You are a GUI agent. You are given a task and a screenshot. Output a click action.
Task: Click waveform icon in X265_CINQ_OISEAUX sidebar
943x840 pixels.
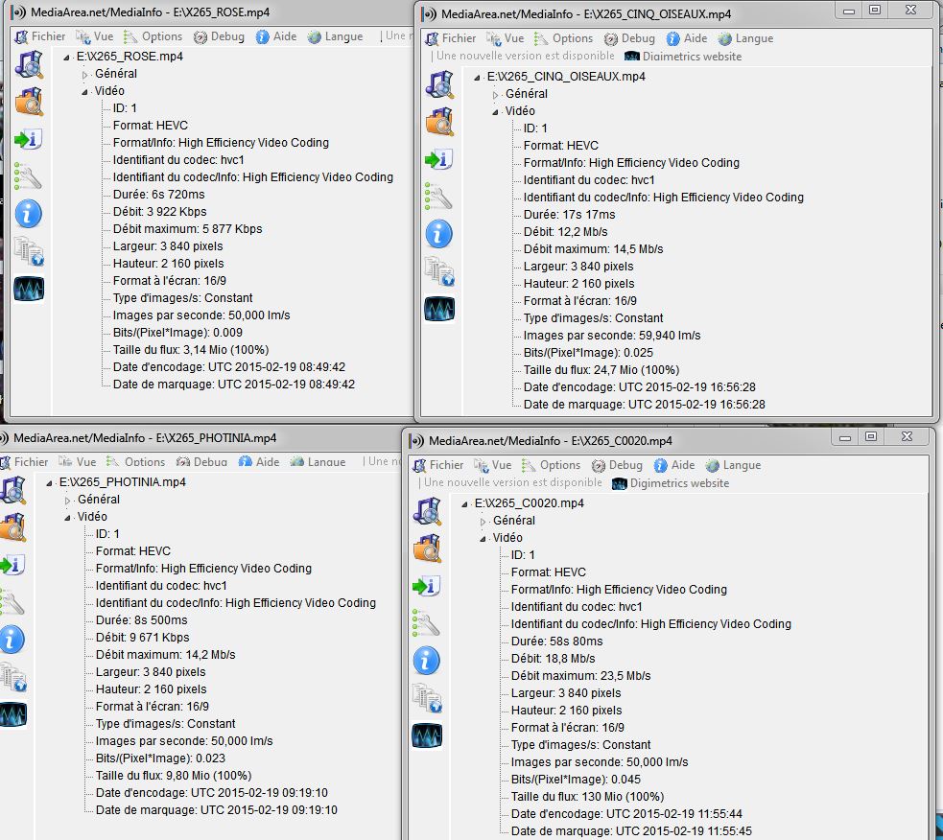[x=439, y=309]
